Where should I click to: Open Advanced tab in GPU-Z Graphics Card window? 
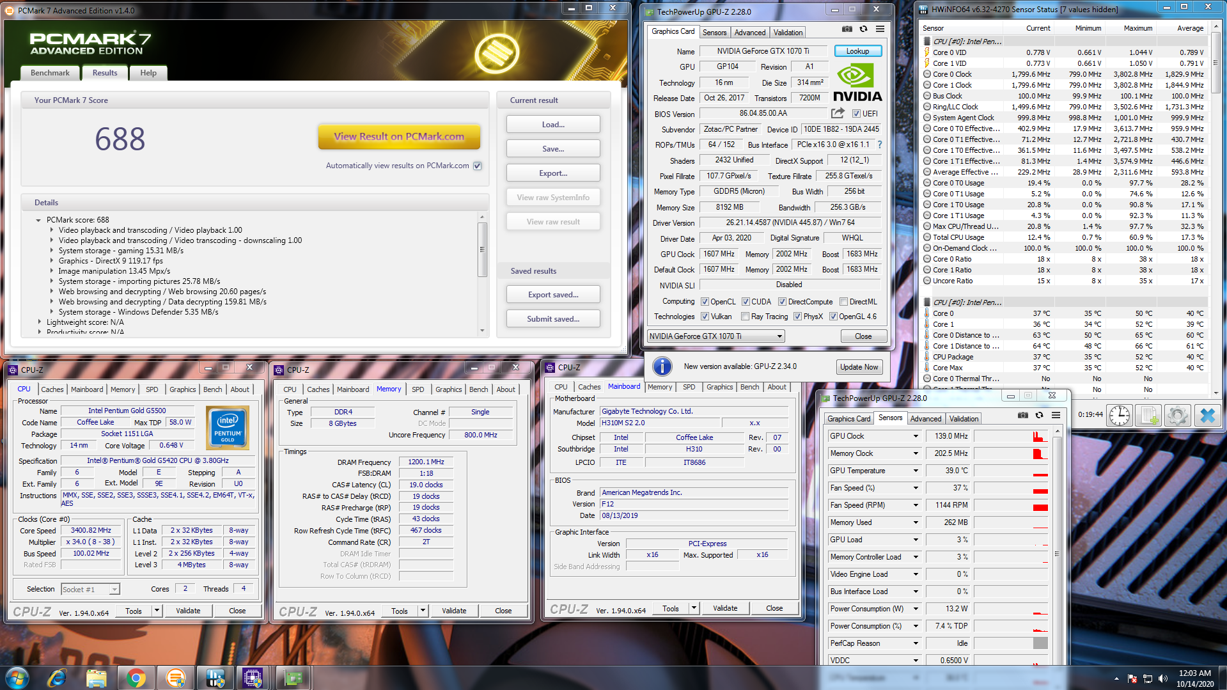[x=749, y=33]
